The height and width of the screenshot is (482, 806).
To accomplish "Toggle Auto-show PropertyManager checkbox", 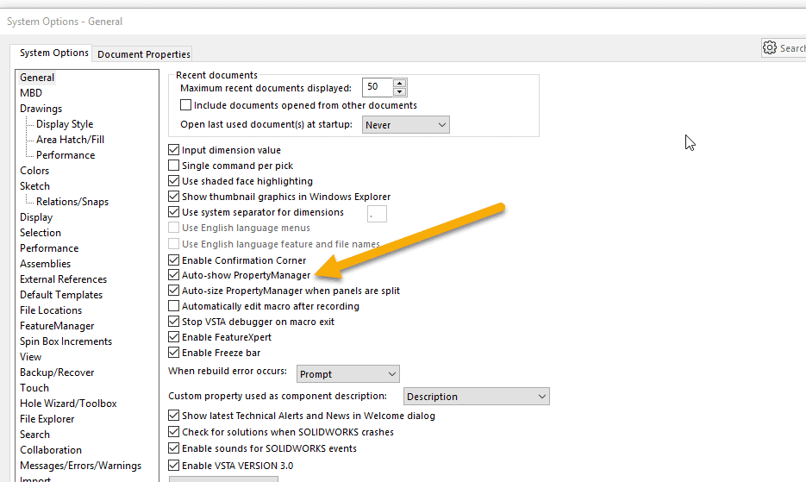I will click(x=174, y=275).
